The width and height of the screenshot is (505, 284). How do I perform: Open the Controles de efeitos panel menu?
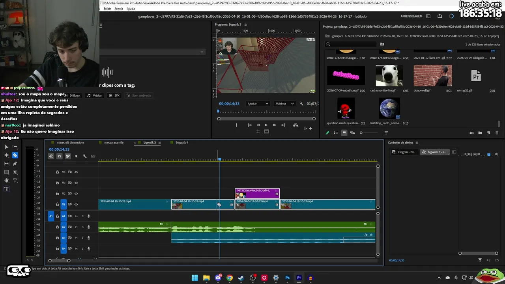click(417, 142)
